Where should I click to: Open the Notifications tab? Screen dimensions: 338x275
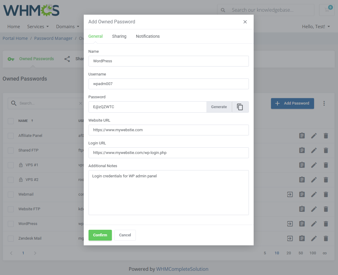[148, 36]
